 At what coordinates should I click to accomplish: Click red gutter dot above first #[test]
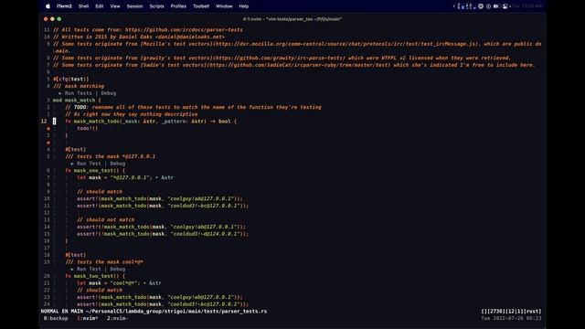(x=48, y=143)
